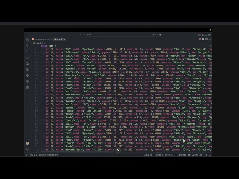Viewport: 239px width, 179px height.
Task: Click Select Postgres Server in status bar
Action: pyautogui.click(x=49, y=155)
